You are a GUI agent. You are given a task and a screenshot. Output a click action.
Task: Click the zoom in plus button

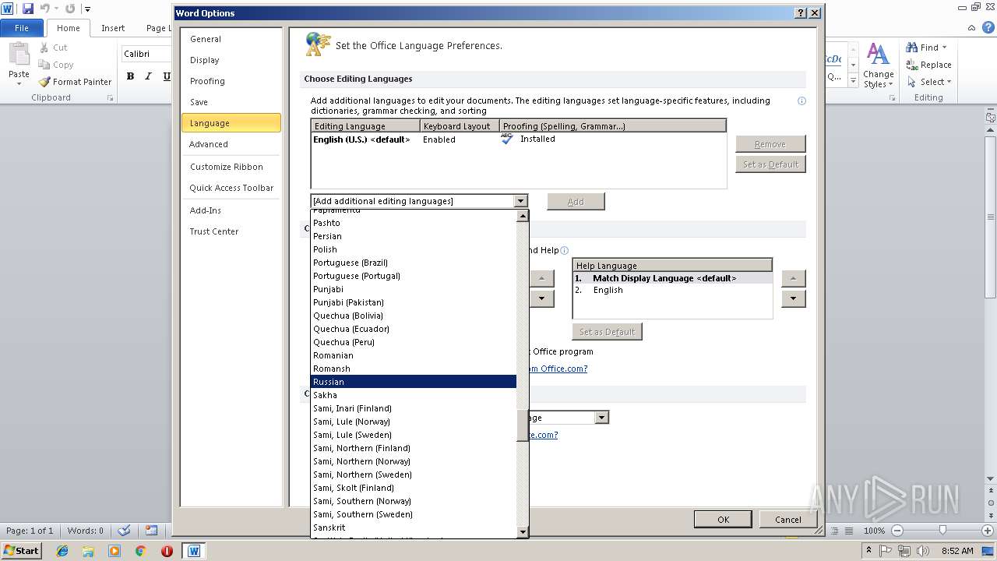point(988,531)
